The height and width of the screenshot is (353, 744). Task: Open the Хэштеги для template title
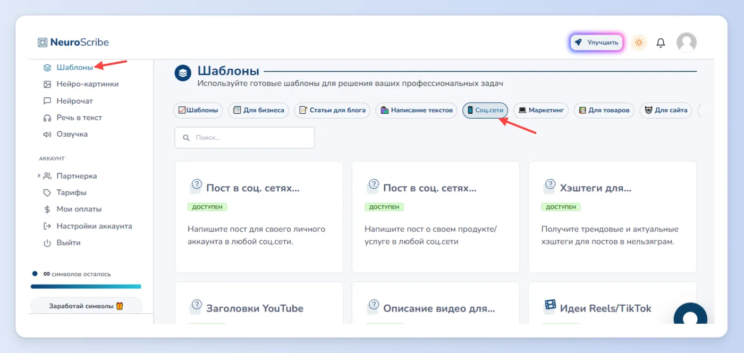[x=596, y=188]
